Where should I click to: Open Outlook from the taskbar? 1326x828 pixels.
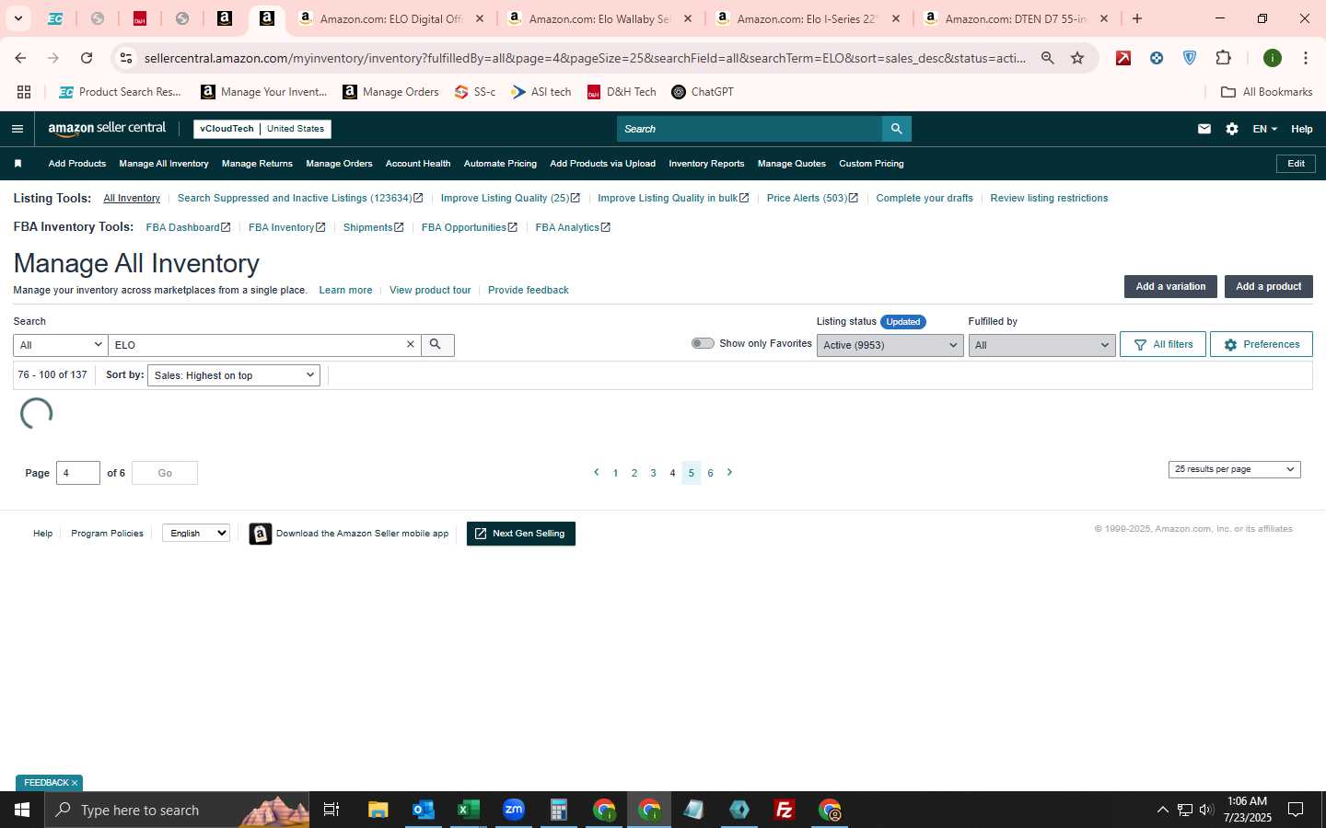tap(423, 810)
